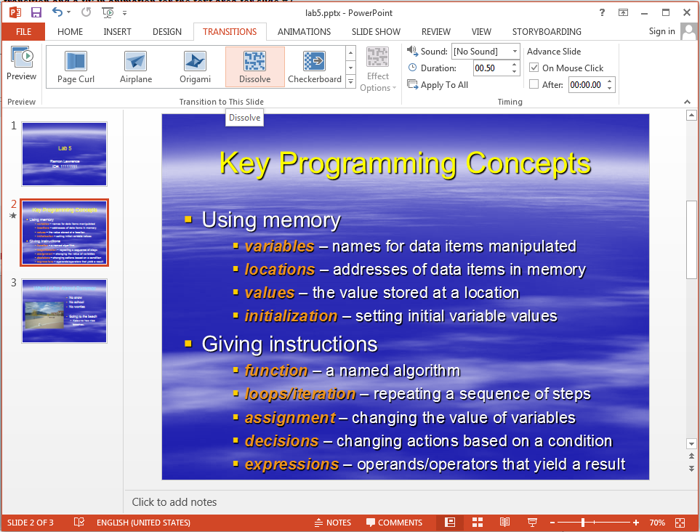Screen dimensions: 700x532
Task: Switch to Slide Sorter view icon
Action: [478, 522]
